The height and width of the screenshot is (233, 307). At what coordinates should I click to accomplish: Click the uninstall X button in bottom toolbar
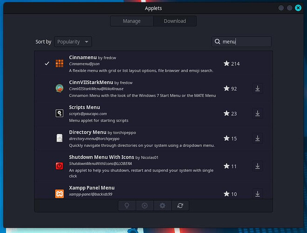pyautogui.click(x=144, y=206)
